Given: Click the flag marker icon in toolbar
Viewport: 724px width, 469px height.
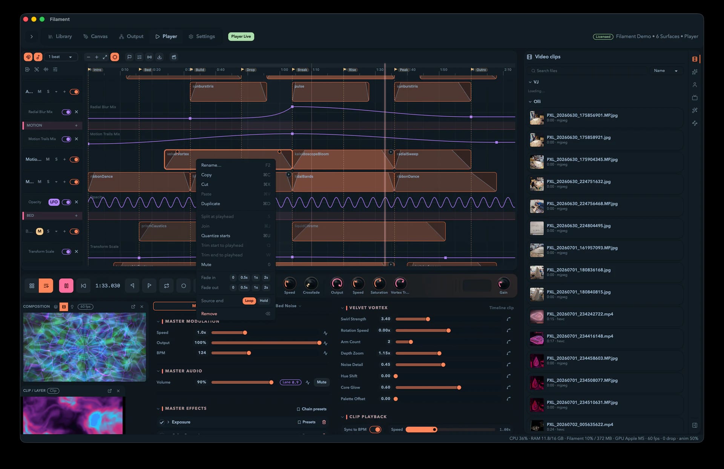Looking at the screenshot, I should (129, 57).
